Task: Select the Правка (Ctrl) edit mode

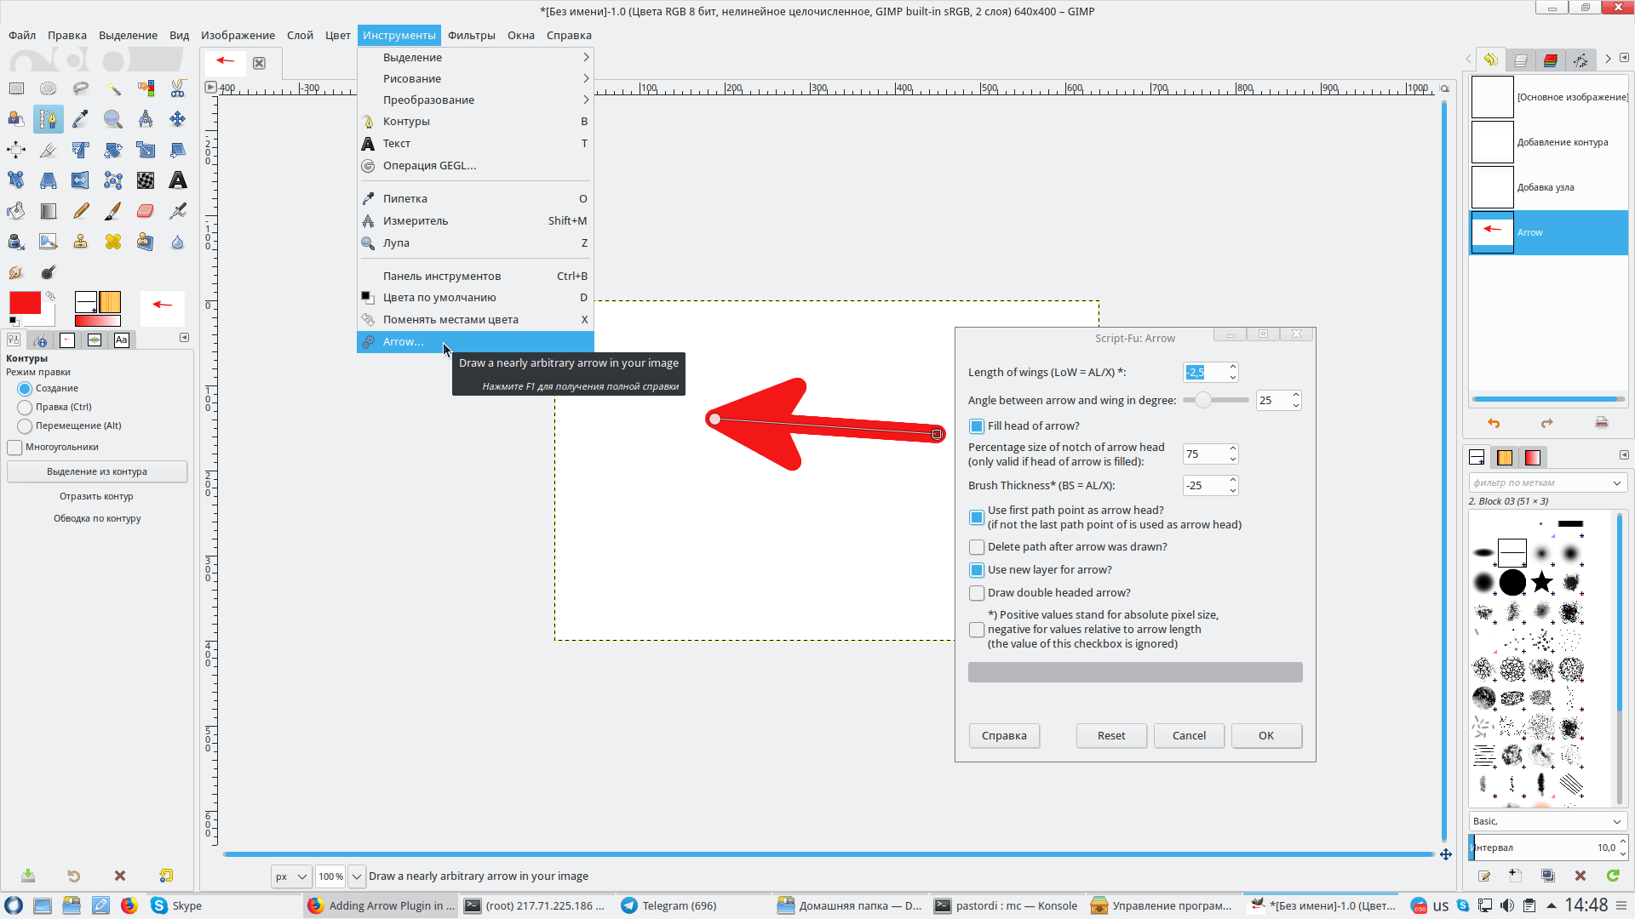Action: 25,408
